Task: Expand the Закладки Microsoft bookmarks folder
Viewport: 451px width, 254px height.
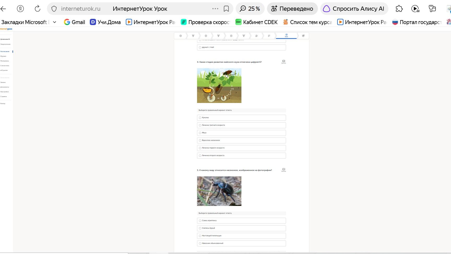Action: click(x=29, y=22)
